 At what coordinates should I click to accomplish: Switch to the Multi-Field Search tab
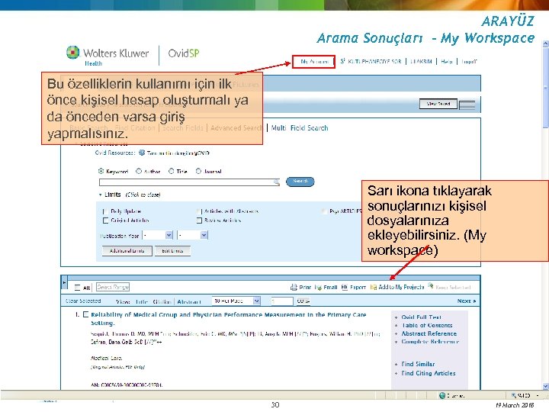click(300, 128)
